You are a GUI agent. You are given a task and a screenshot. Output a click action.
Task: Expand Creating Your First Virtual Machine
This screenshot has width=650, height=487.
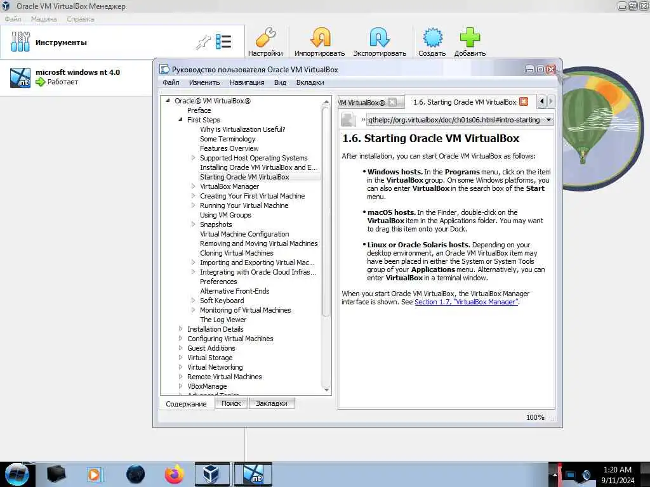193,196
